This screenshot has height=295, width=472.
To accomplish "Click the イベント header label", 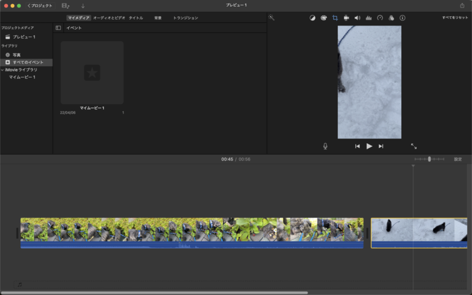I will [x=73, y=28].
